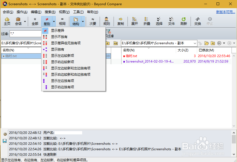Screen dimensions: 237x162
Task: Click the 不过滤 filter funnel icon
Action: [109, 32]
